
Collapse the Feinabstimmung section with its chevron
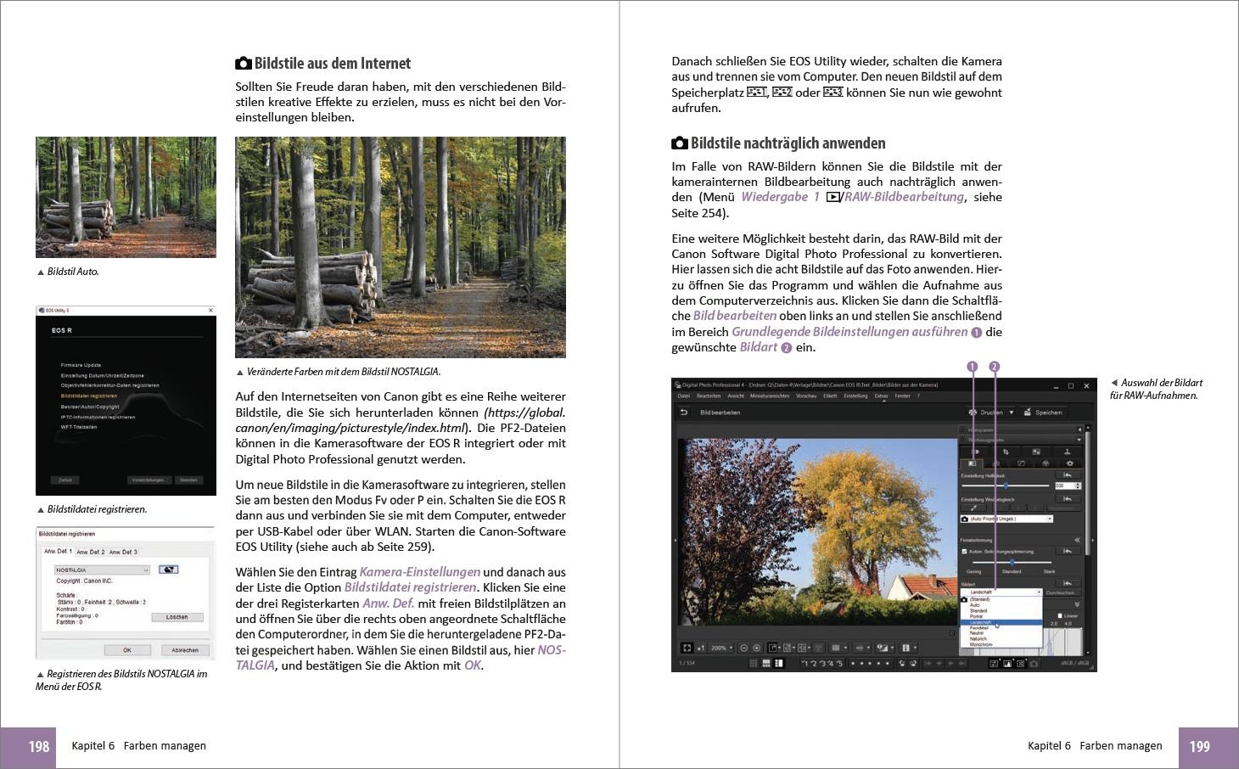pyautogui.click(x=1077, y=539)
